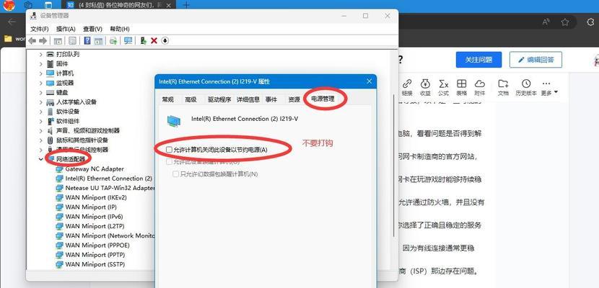The height and width of the screenshot is (288, 599).
Task: Click the 关注问题 button
Action: [x=478, y=59]
